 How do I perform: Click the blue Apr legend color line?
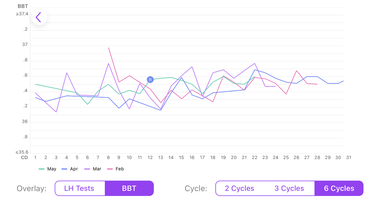click(64, 169)
